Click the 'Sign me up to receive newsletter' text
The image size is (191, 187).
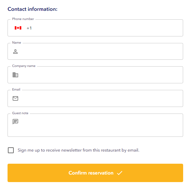click(78, 150)
